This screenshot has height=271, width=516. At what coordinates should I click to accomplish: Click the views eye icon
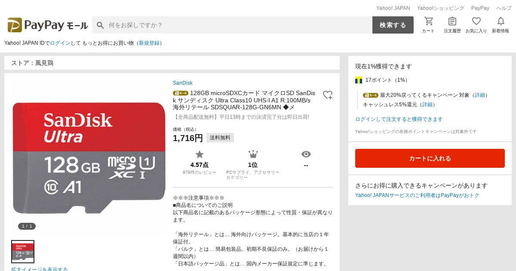(306, 154)
